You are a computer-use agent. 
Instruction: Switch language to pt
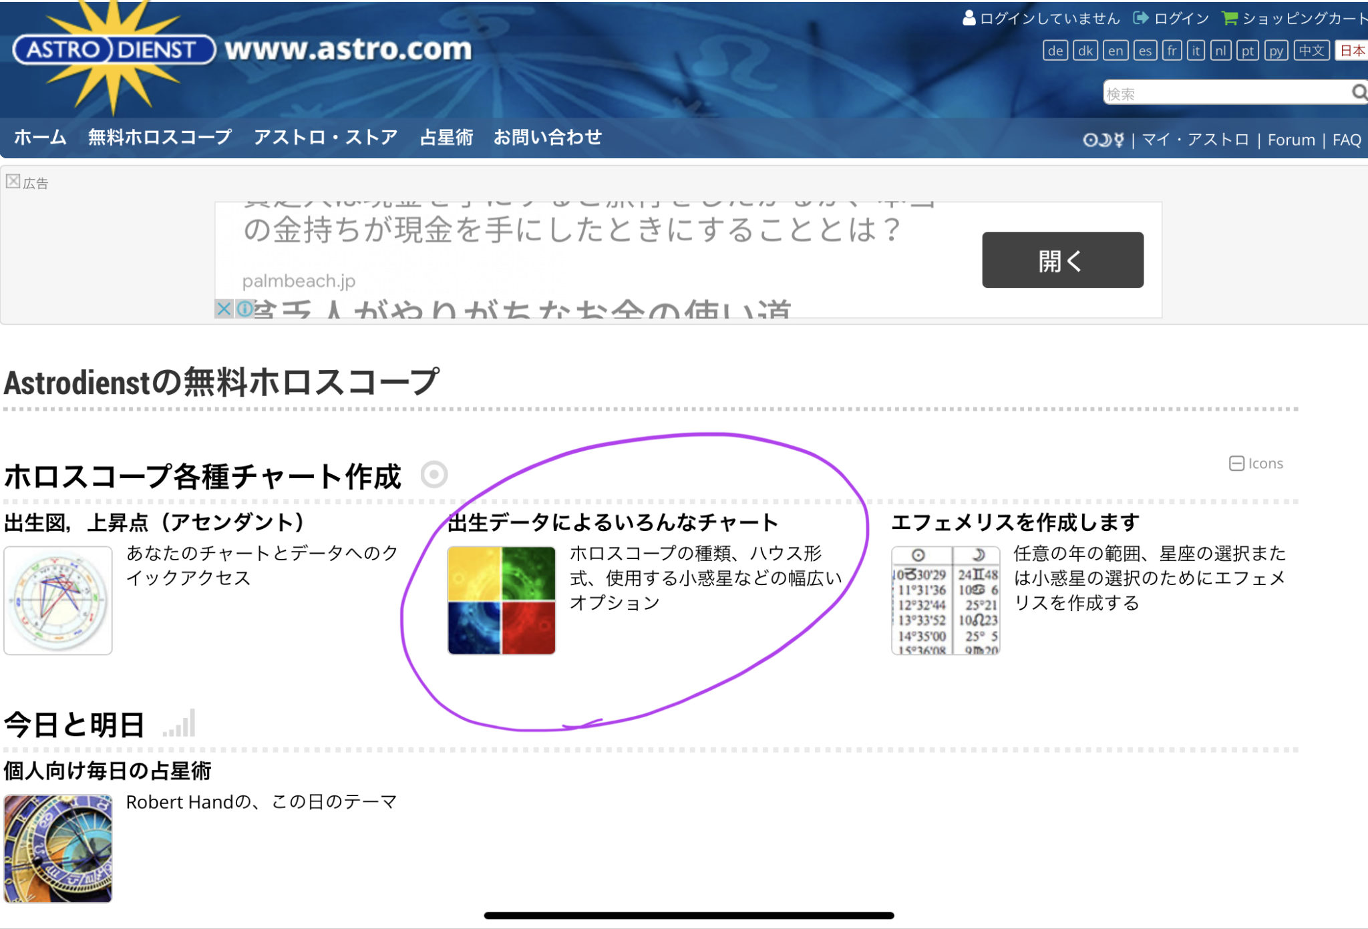click(x=1247, y=51)
